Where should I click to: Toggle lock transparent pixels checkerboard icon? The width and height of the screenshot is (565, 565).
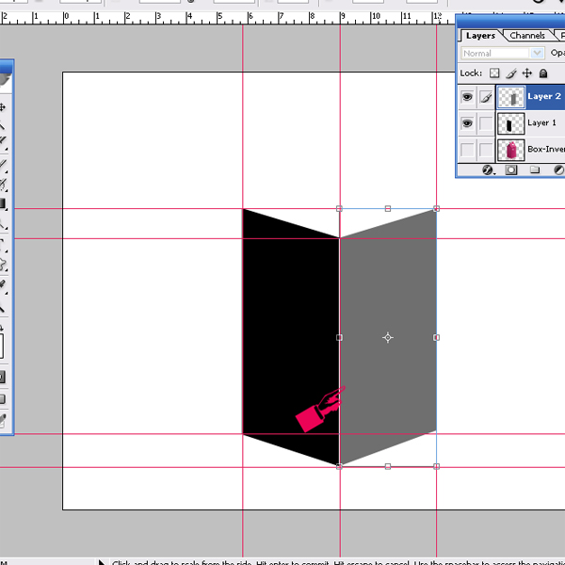[x=494, y=73]
